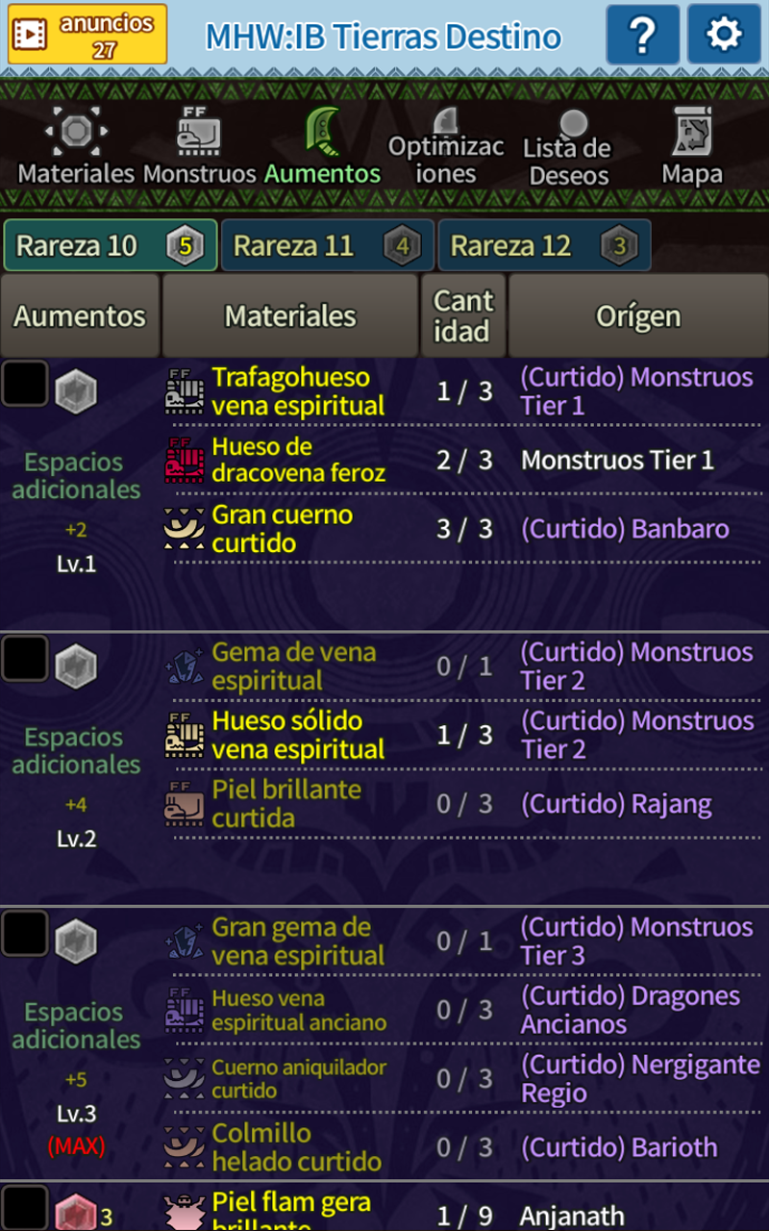The height and width of the screenshot is (1231, 769).
Task: Click the Orígen column header
Action: pos(638,315)
